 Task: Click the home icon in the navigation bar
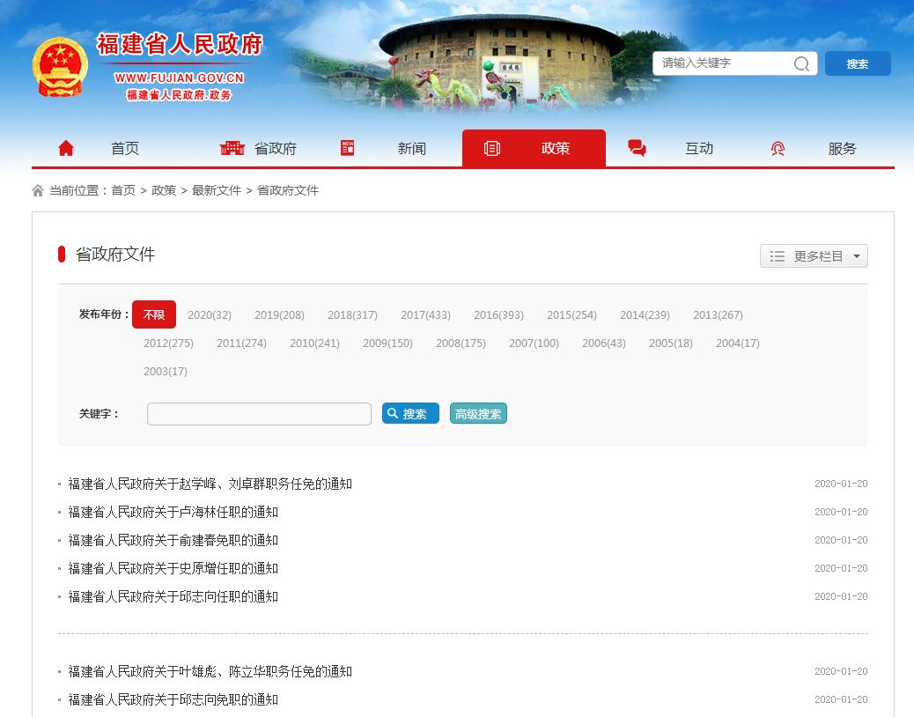65,148
